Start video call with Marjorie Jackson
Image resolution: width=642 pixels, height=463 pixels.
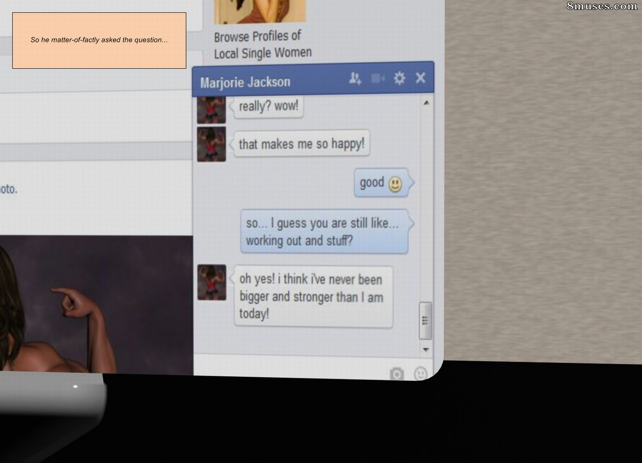point(378,78)
